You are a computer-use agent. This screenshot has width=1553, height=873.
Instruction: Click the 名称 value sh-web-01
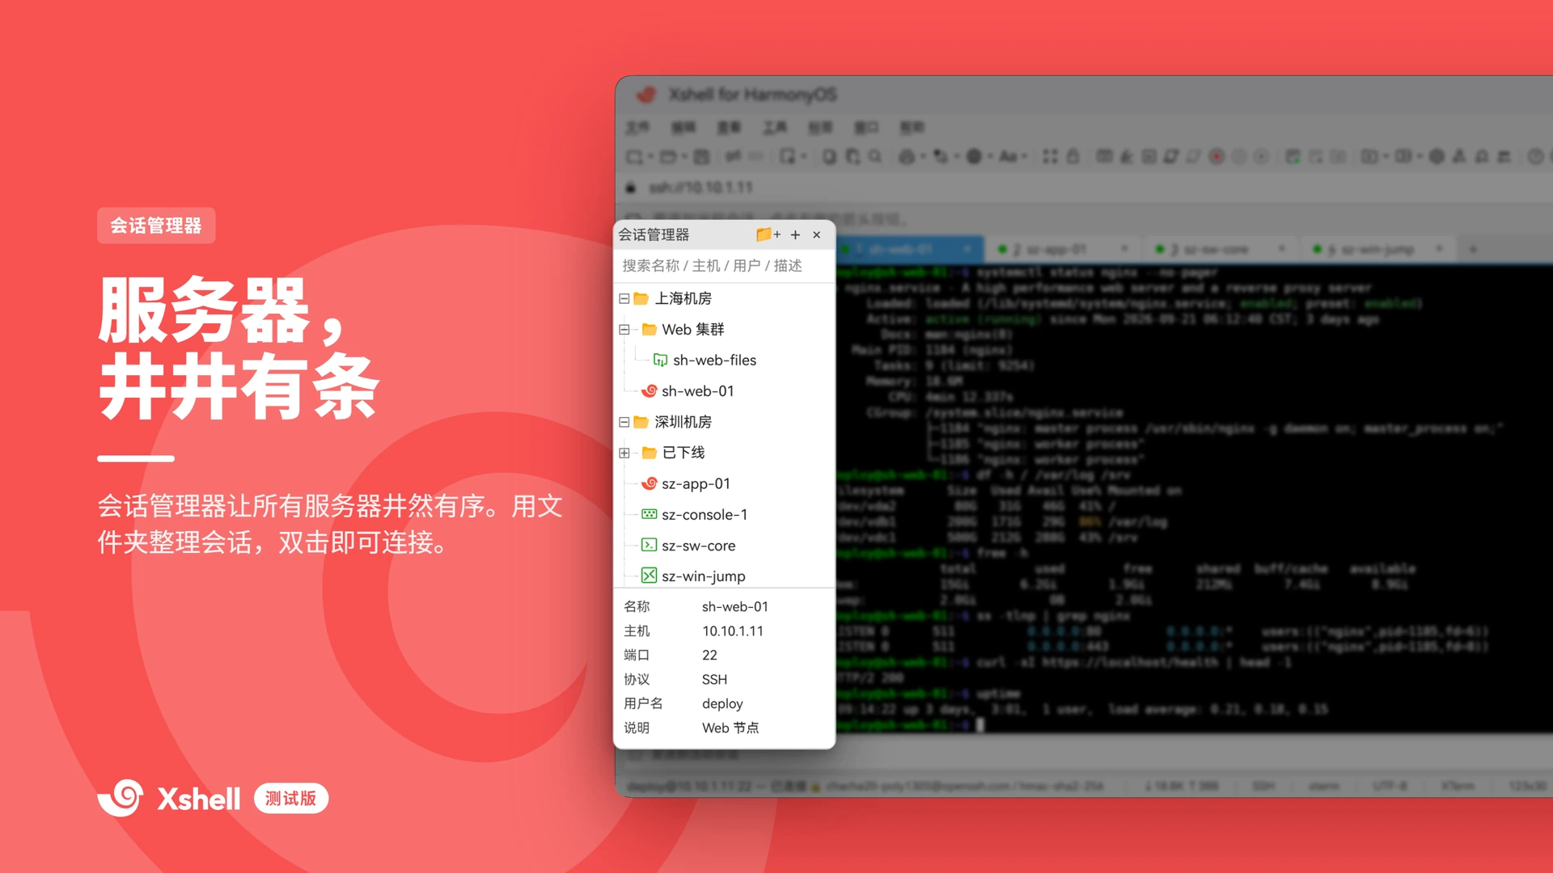click(x=734, y=606)
